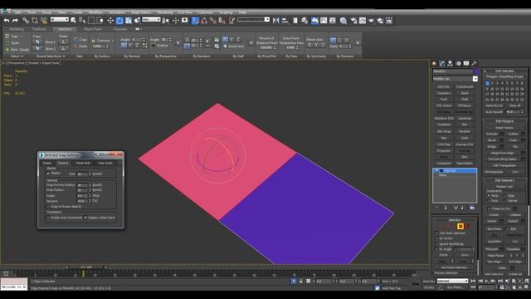The image size is (531, 299).
Task: Open the reference coordinate system dropdown
Action: tap(151, 20)
